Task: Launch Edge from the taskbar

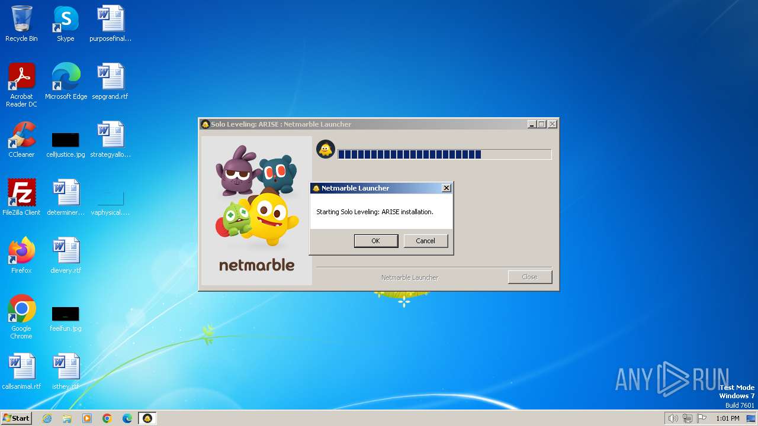Action: [127, 418]
